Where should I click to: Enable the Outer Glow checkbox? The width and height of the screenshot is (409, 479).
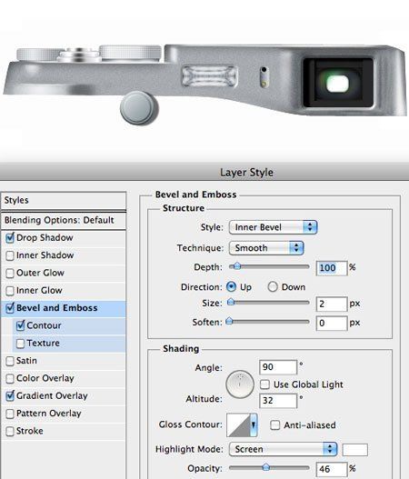(10, 273)
